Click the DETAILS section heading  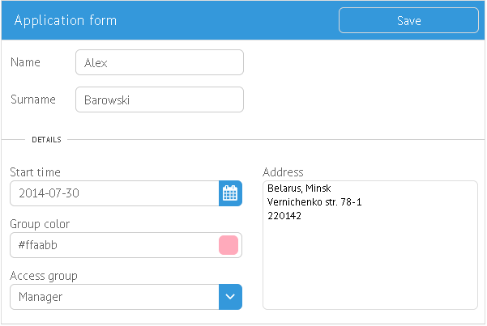(x=47, y=140)
